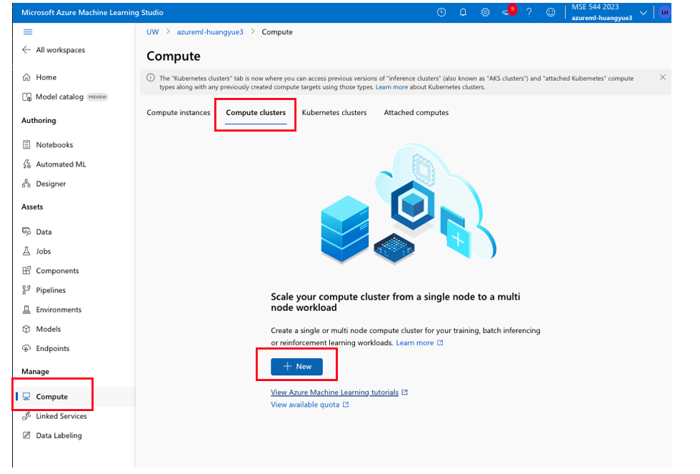700x474 pixels.
Task: Click the Designer icon in sidebar
Action: click(x=27, y=184)
